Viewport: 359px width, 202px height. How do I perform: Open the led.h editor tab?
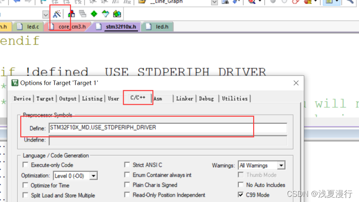(x=158, y=27)
